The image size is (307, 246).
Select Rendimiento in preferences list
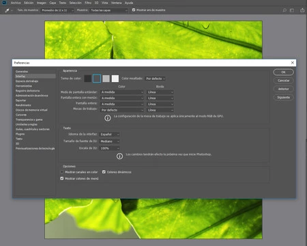pos(23,105)
